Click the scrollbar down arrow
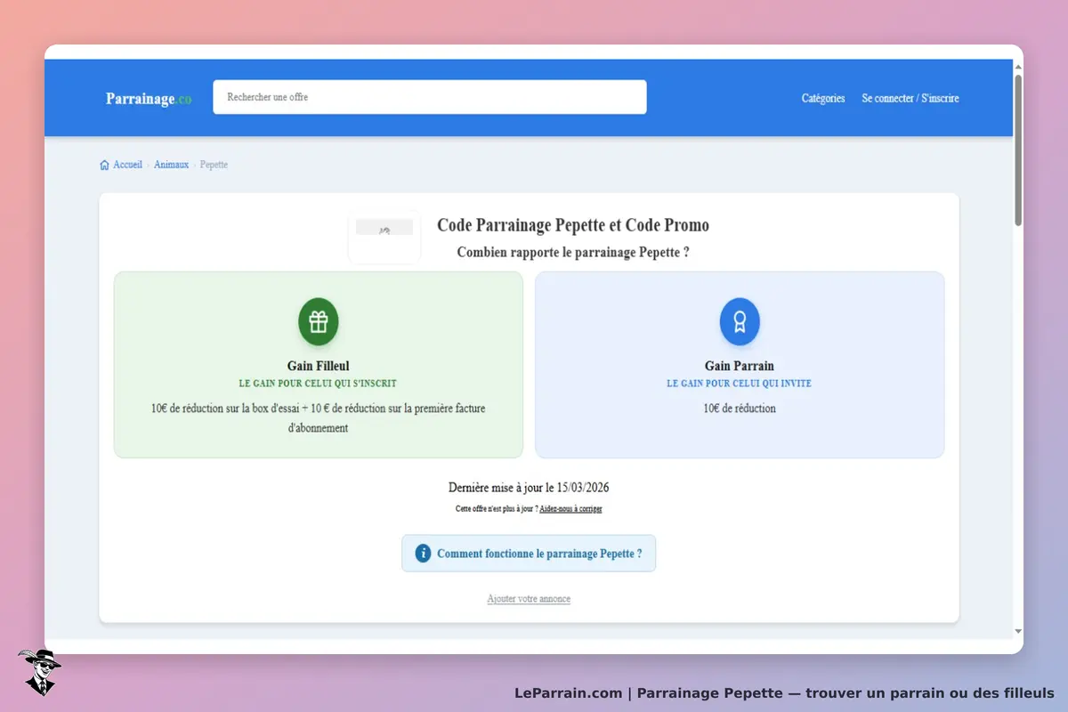This screenshot has width=1068, height=712. tap(1018, 632)
